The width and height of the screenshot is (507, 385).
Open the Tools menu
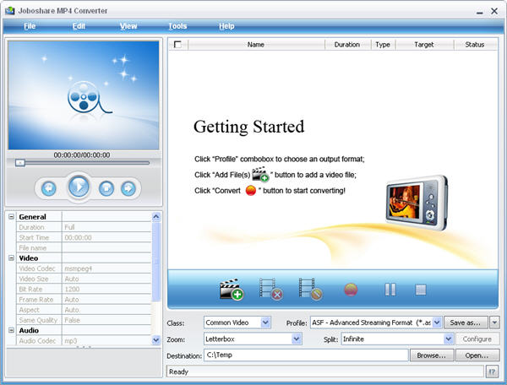(177, 26)
